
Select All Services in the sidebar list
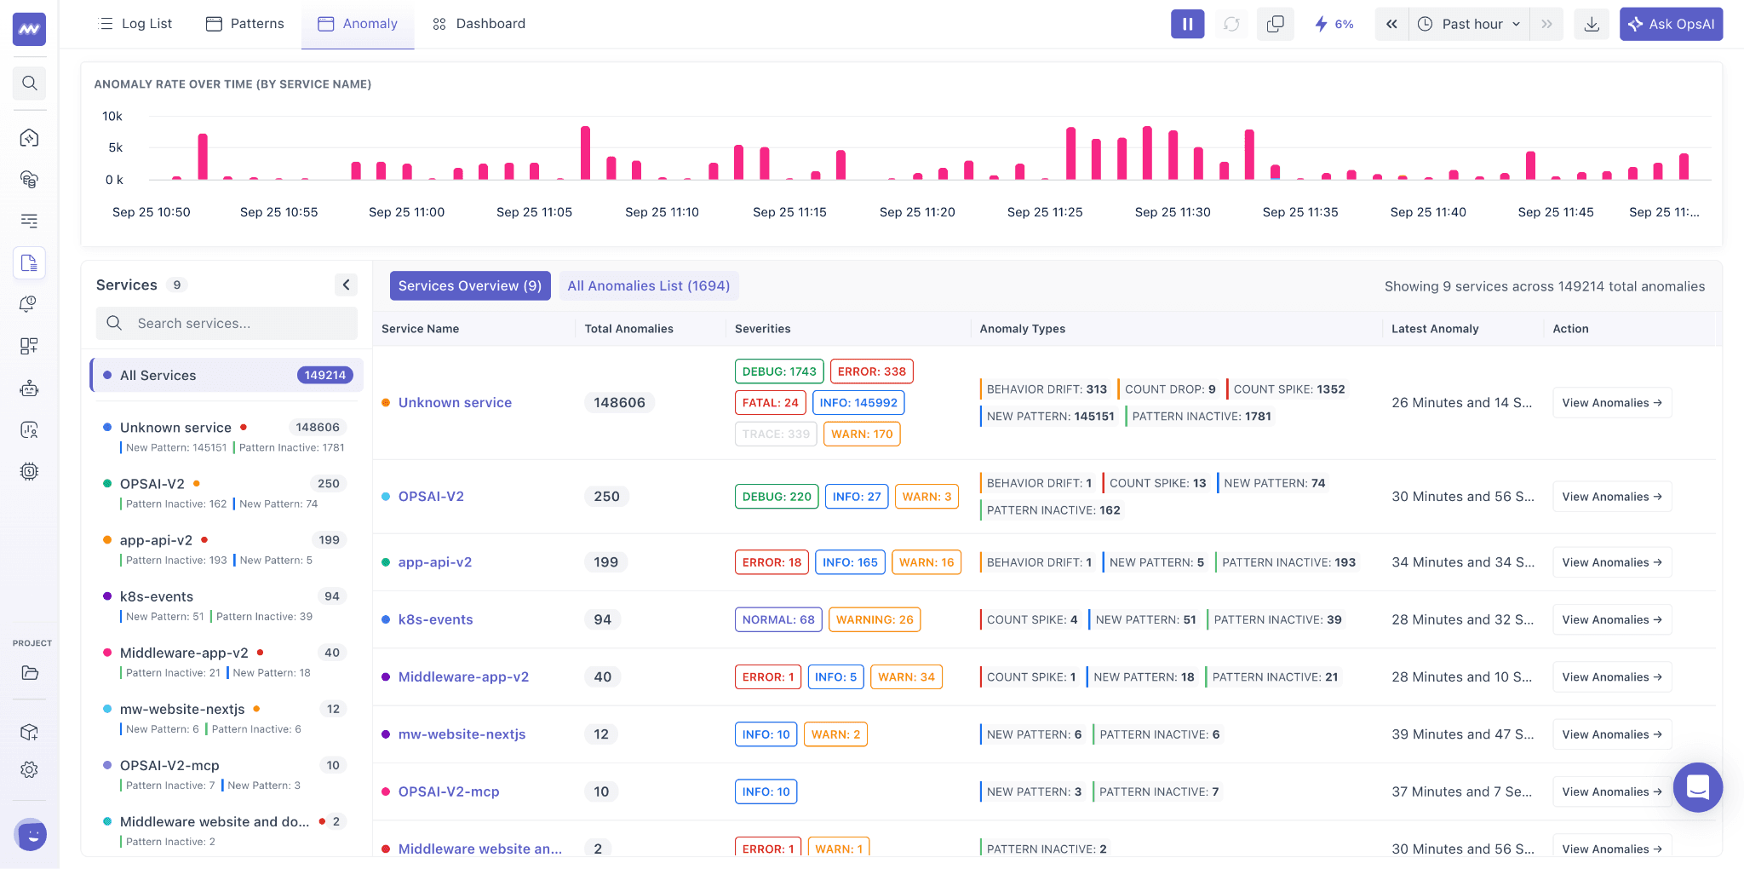point(227,375)
